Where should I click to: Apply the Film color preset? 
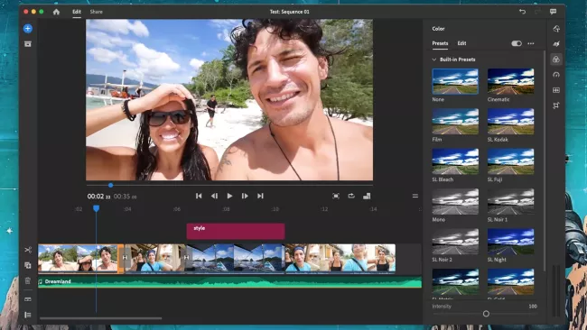tap(455, 122)
